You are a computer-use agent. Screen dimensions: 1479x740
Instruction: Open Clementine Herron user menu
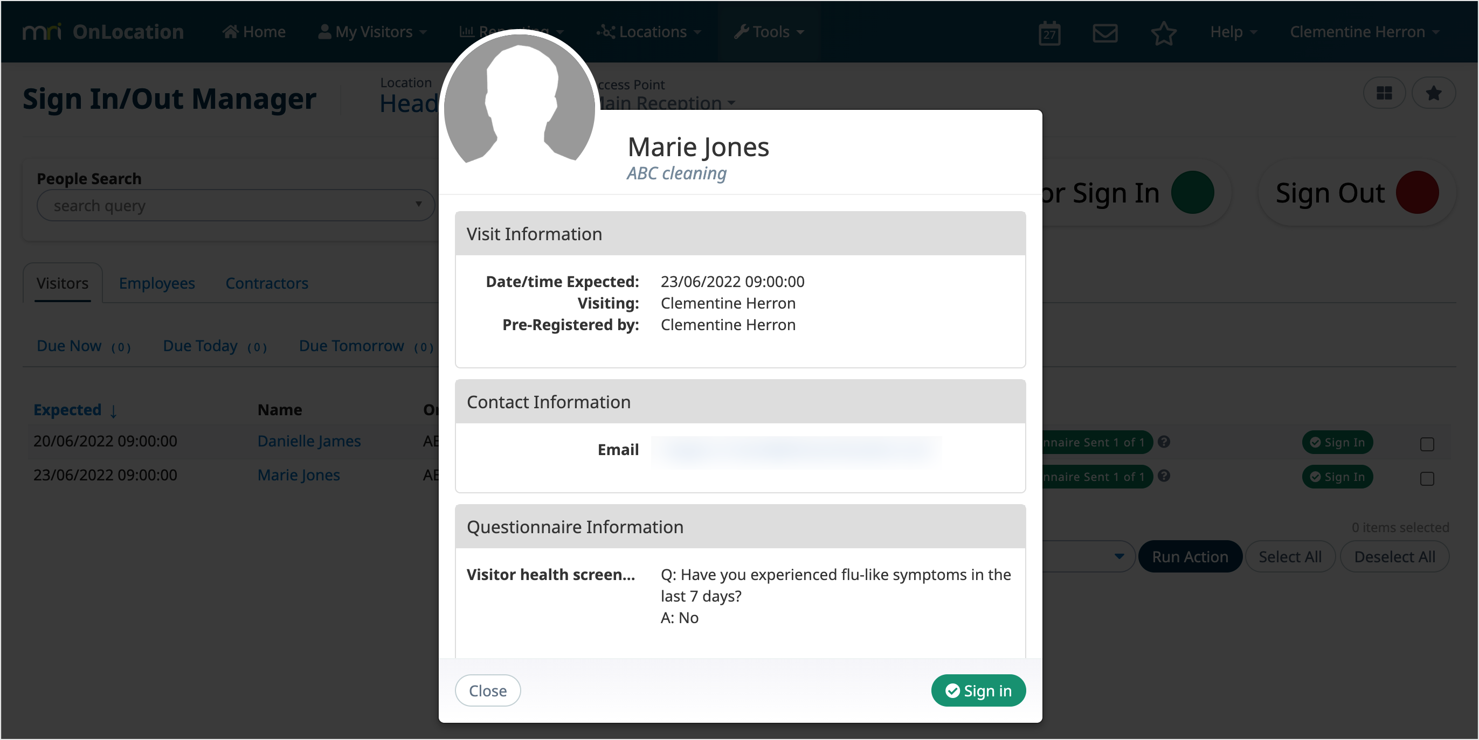pyautogui.click(x=1364, y=32)
